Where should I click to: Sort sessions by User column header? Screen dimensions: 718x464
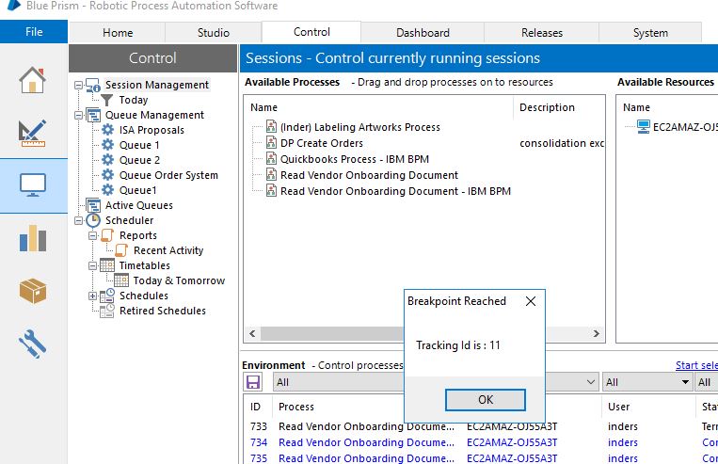click(618, 407)
